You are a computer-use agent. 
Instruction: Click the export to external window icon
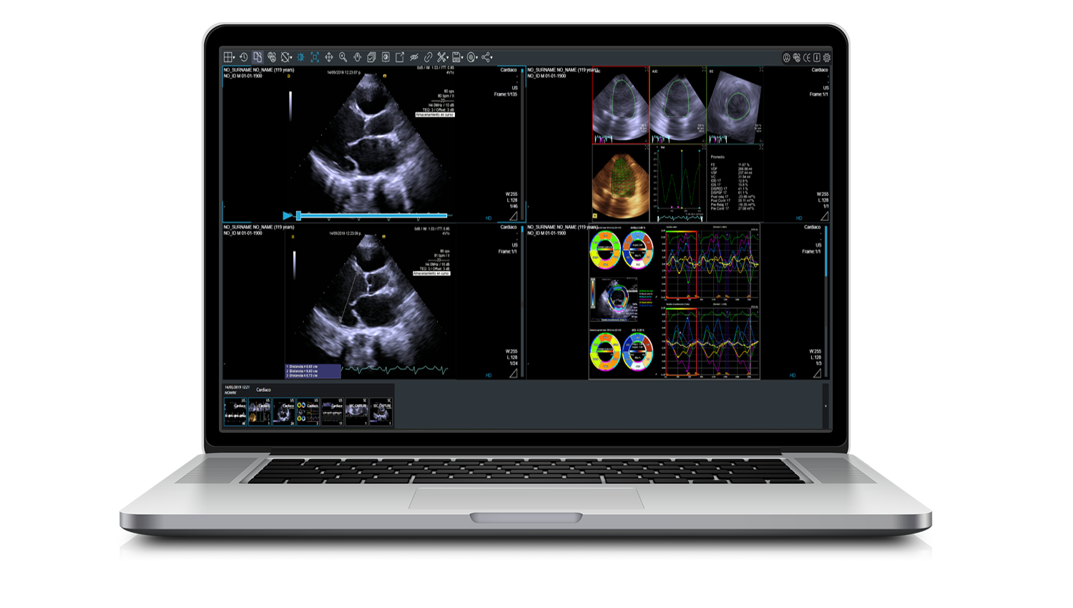400,57
